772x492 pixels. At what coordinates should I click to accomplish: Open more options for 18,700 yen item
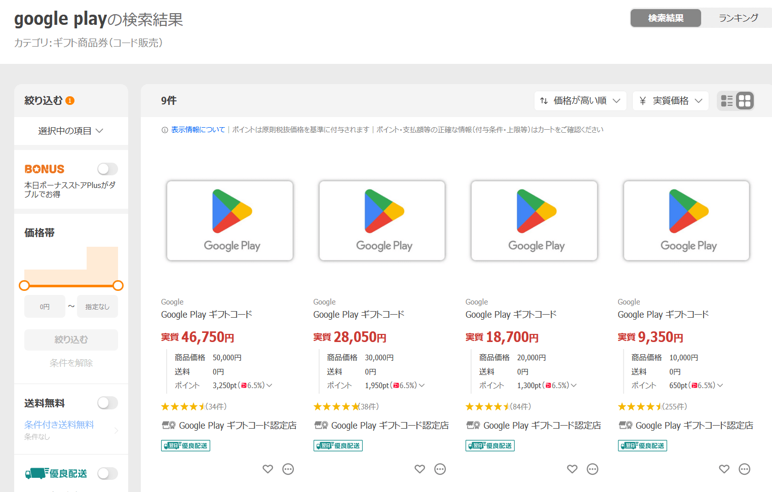coord(593,469)
